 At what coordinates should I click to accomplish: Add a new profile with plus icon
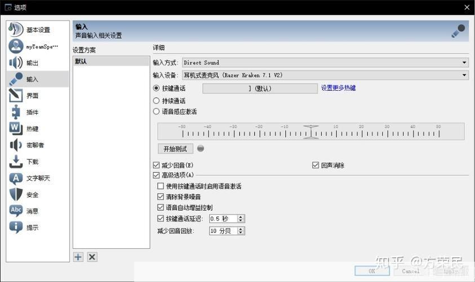[78, 257]
